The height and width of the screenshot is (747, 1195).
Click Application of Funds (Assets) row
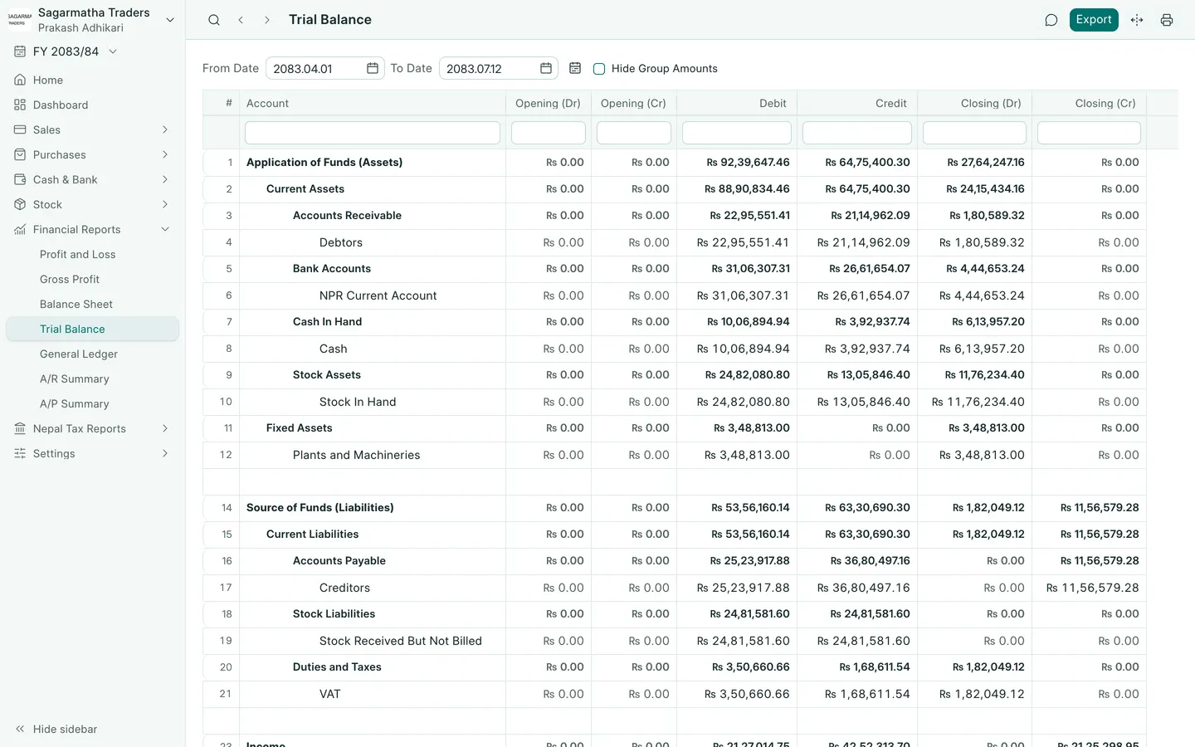coord(675,163)
